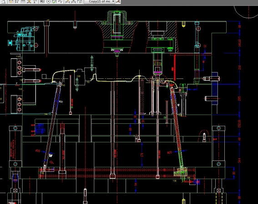The image size is (258, 204).
Task: Select the Continue dimension tool
Action: point(23,1)
